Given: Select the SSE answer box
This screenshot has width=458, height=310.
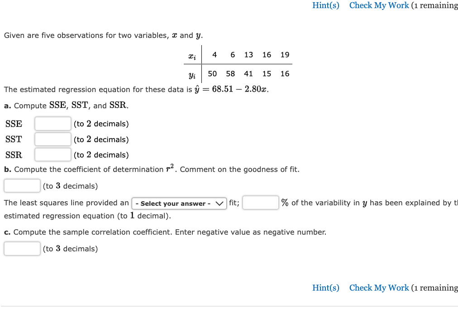Looking at the screenshot, I should 52,123.
